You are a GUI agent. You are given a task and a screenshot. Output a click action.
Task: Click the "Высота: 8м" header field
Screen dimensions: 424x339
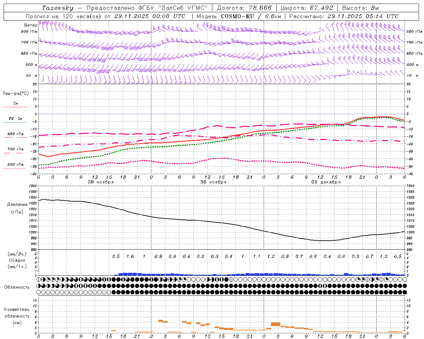(x=360, y=8)
